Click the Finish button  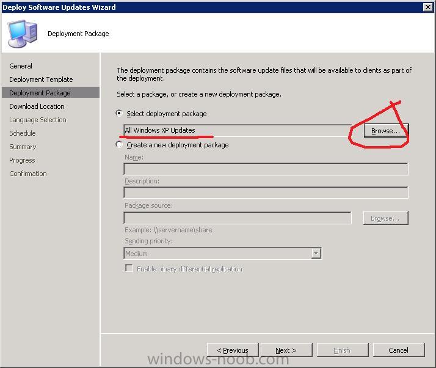[343, 350]
